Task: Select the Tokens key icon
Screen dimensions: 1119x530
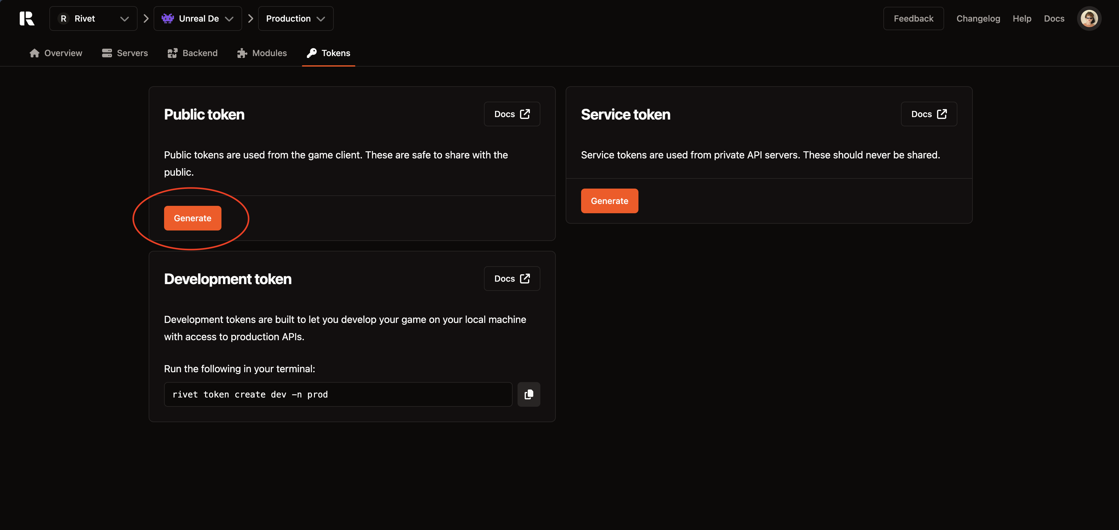Action: [x=312, y=52]
